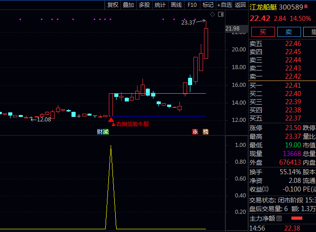Open the 复权 menu in the toolbar
316x232 pixels.
click(x=112, y=5)
